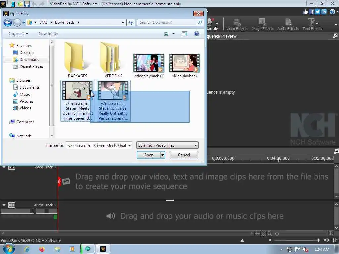Click the muted volume tray icon

point(305,249)
